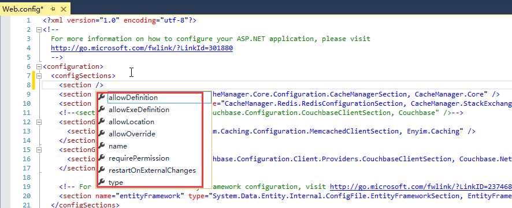This screenshot has height=208, width=512.
Task: Click name="entityFramework" attribute on line 20
Action: [x=140, y=196]
